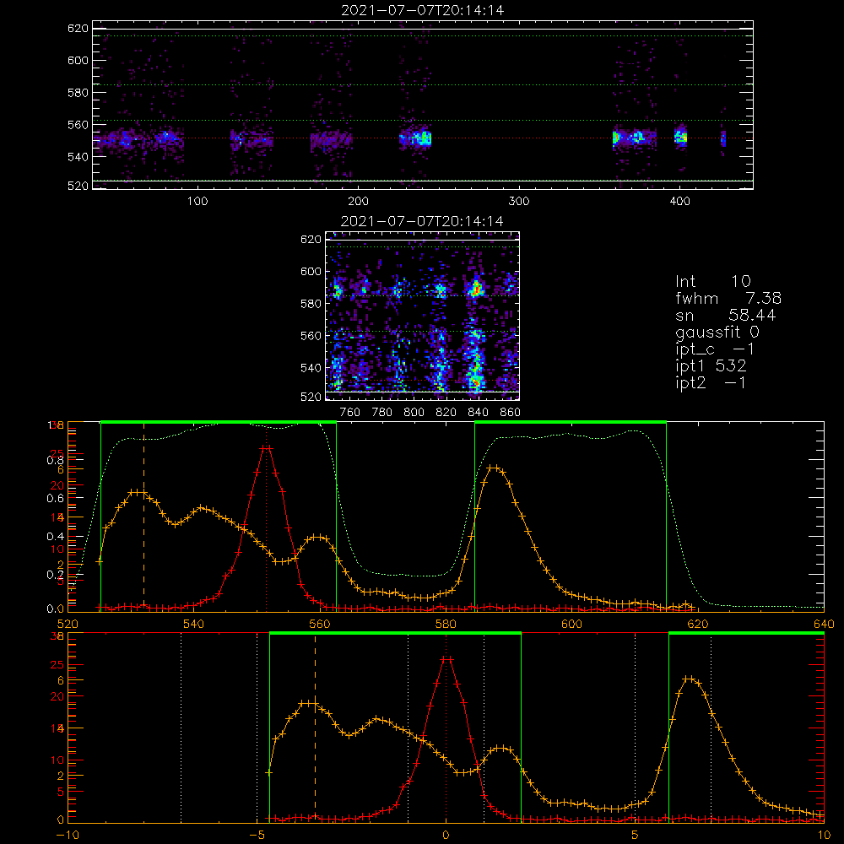
Task: Click the '100' x-axis label of top spectrogram
Action: point(197,202)
